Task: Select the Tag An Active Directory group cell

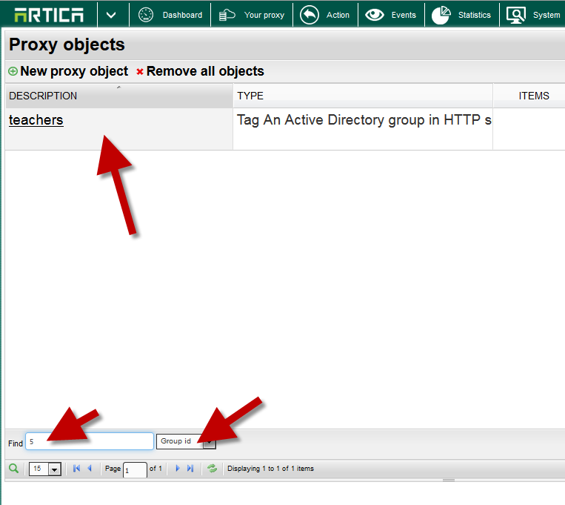Action: (363, 129)
